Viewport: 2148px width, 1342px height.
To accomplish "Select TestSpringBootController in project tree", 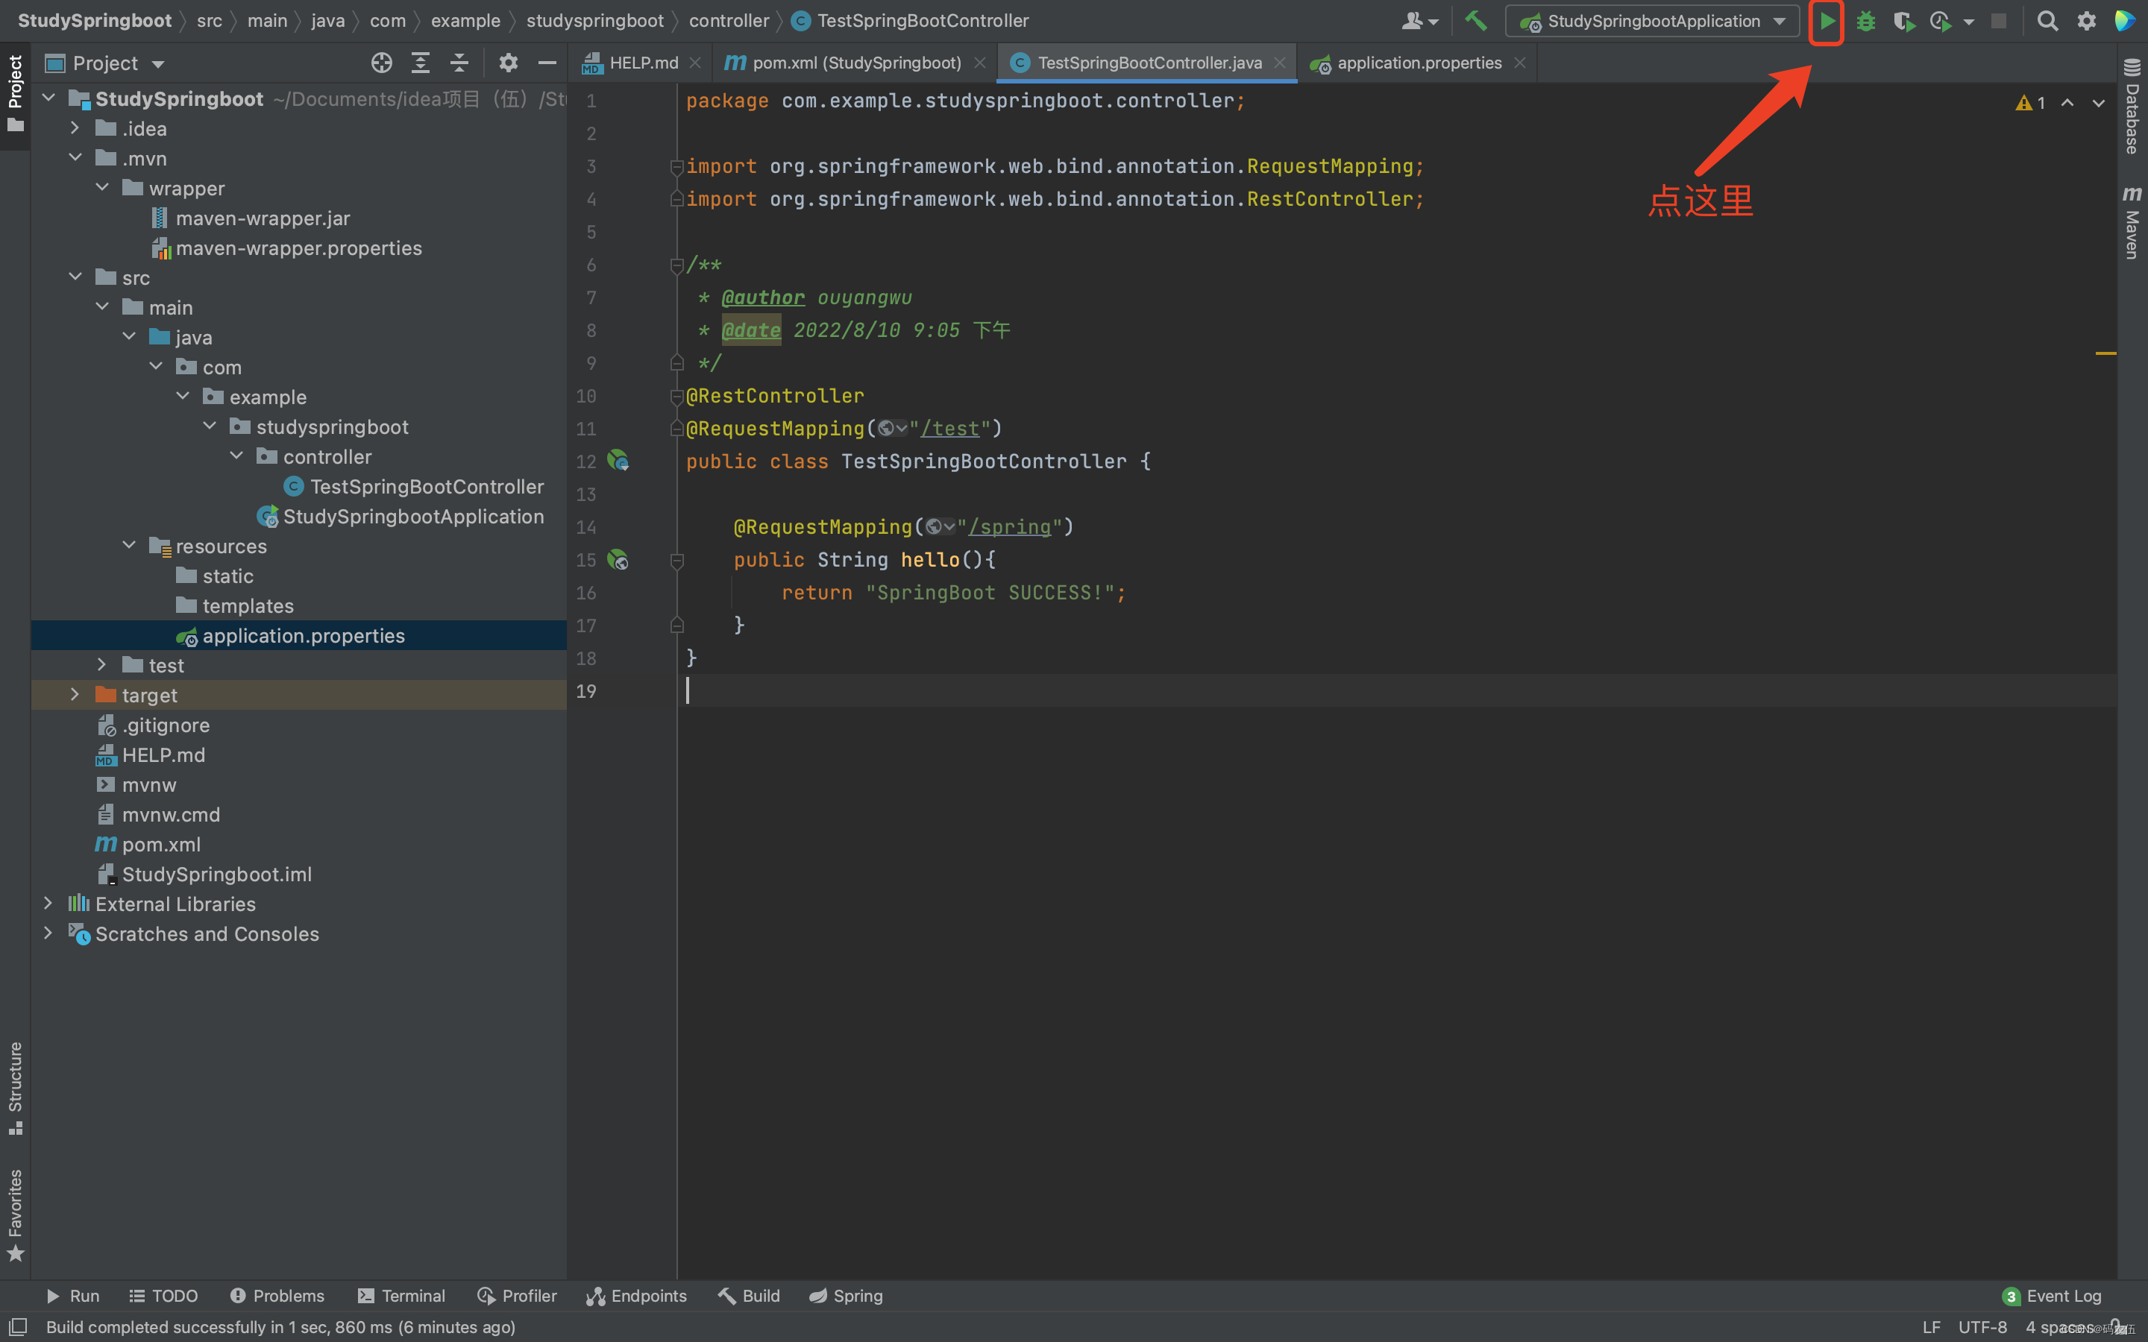I will (425, 485).
